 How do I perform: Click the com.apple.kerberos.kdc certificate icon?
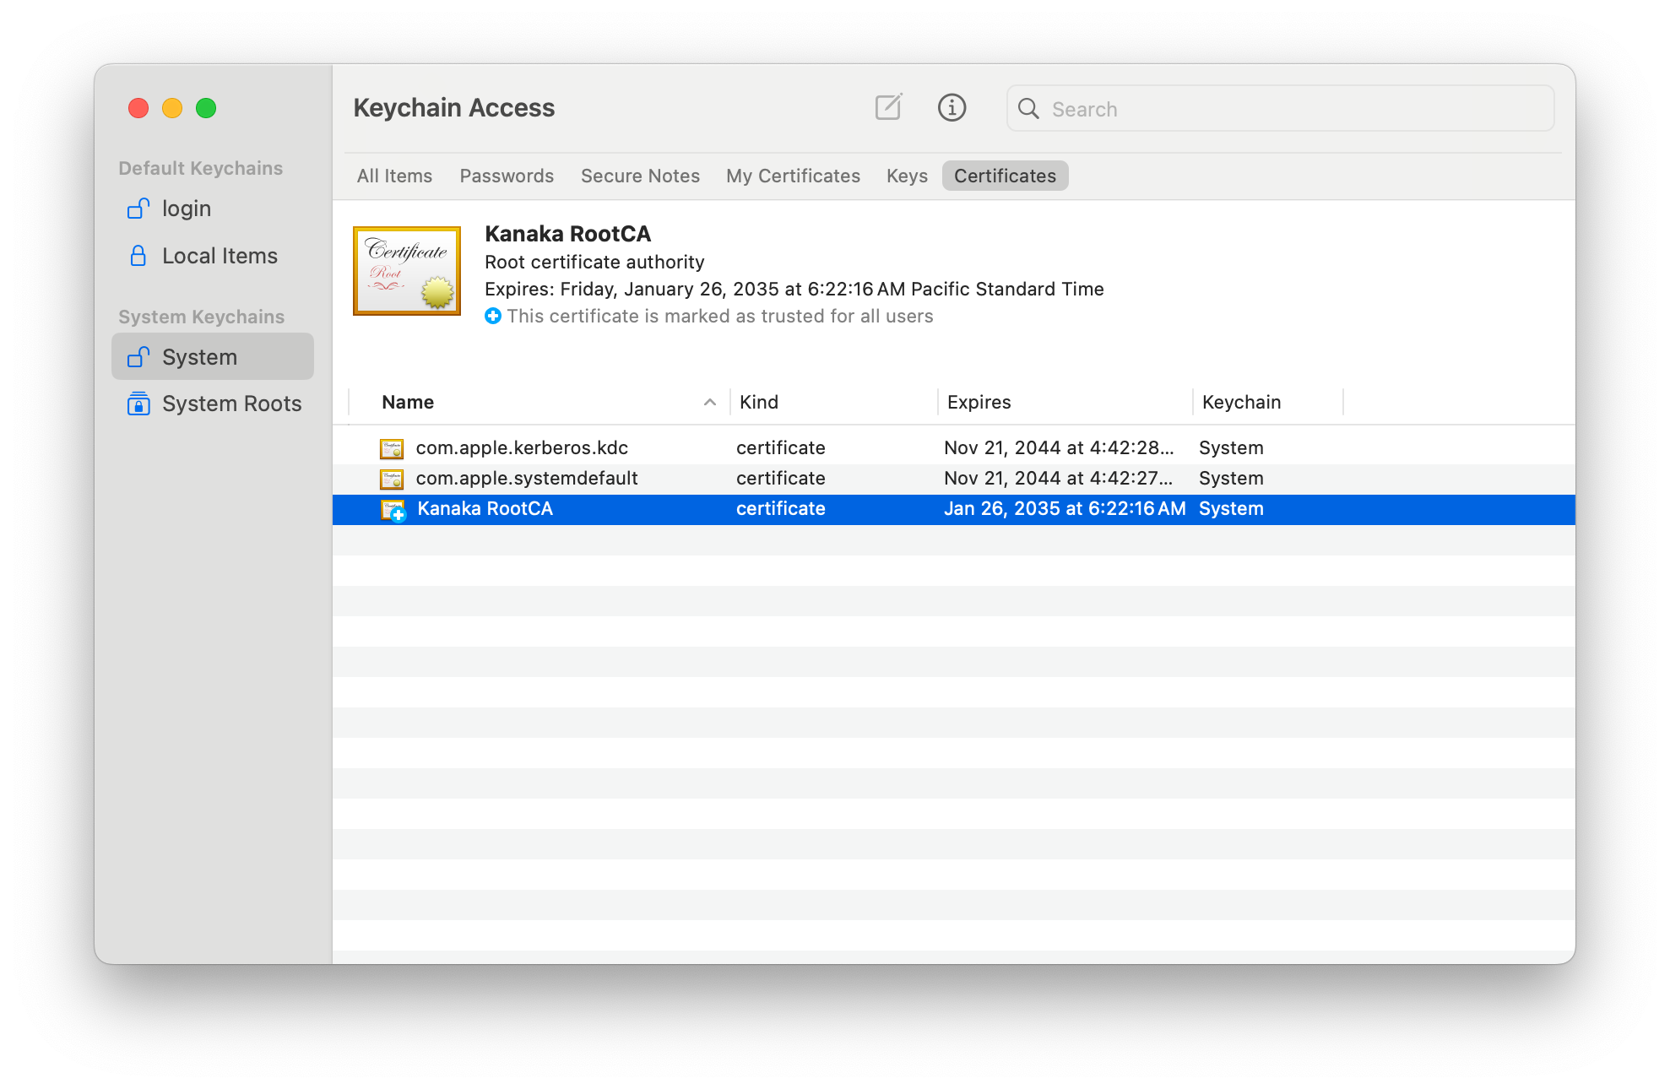point(392,448)
